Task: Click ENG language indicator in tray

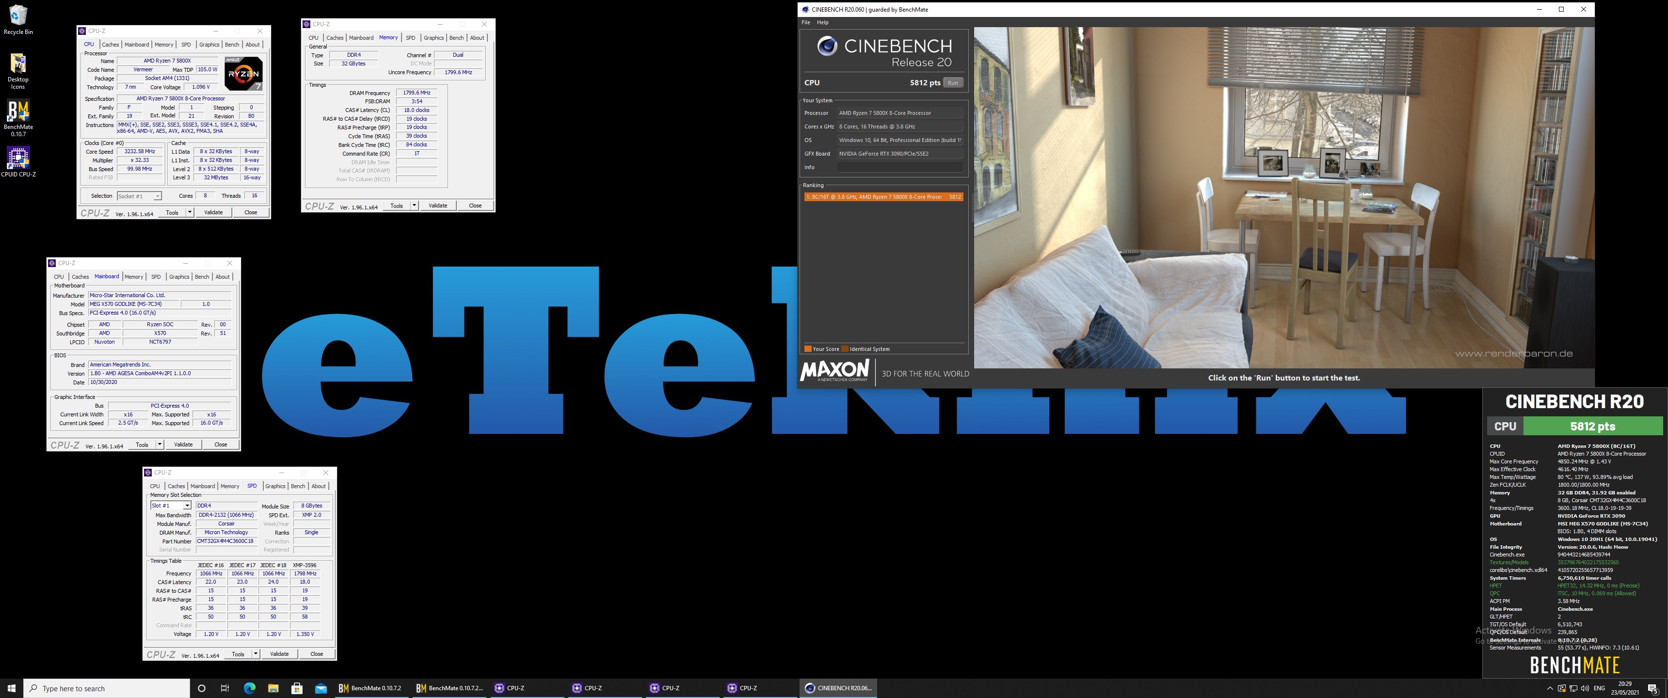Action: (1599, 688)
